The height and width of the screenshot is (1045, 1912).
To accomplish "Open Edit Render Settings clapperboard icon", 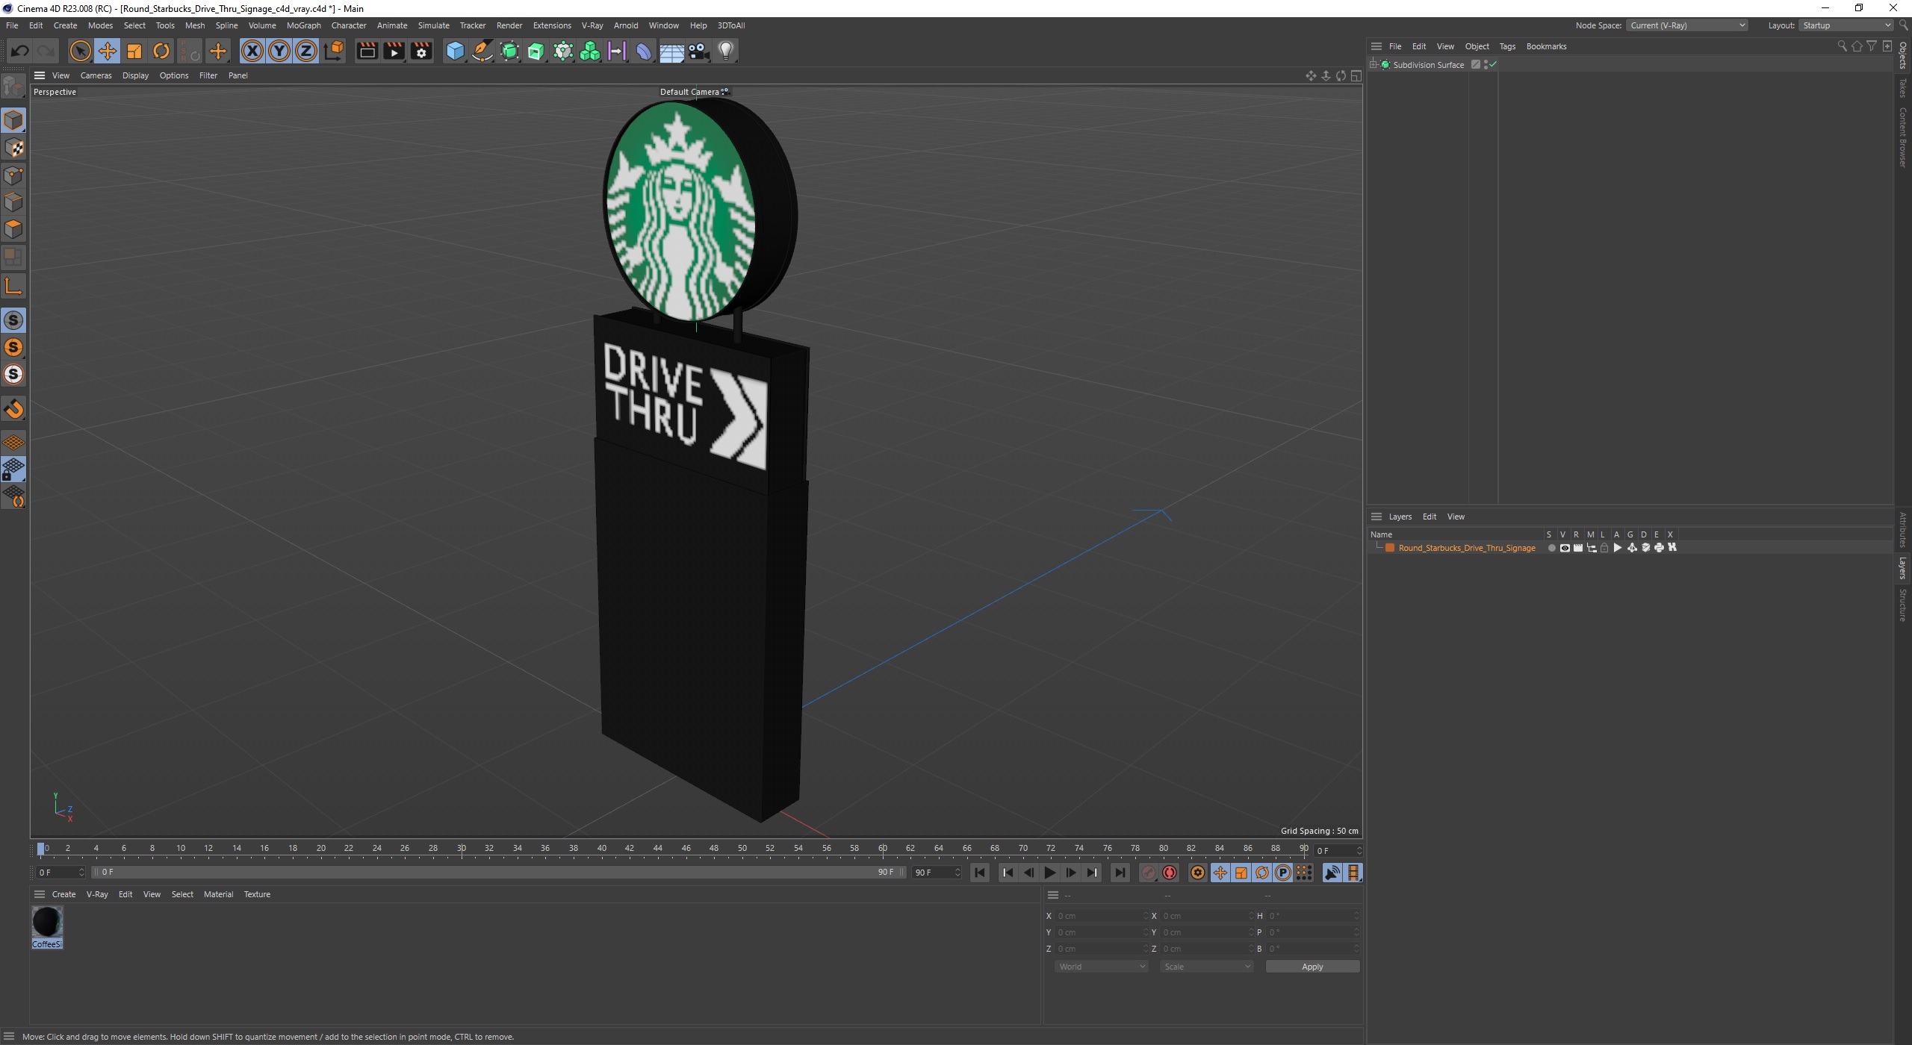I will (x=421, y=51).
